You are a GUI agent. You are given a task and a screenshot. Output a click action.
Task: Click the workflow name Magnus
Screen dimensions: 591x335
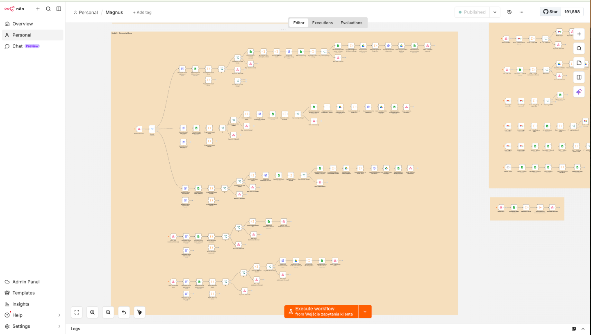click(114, 12)
